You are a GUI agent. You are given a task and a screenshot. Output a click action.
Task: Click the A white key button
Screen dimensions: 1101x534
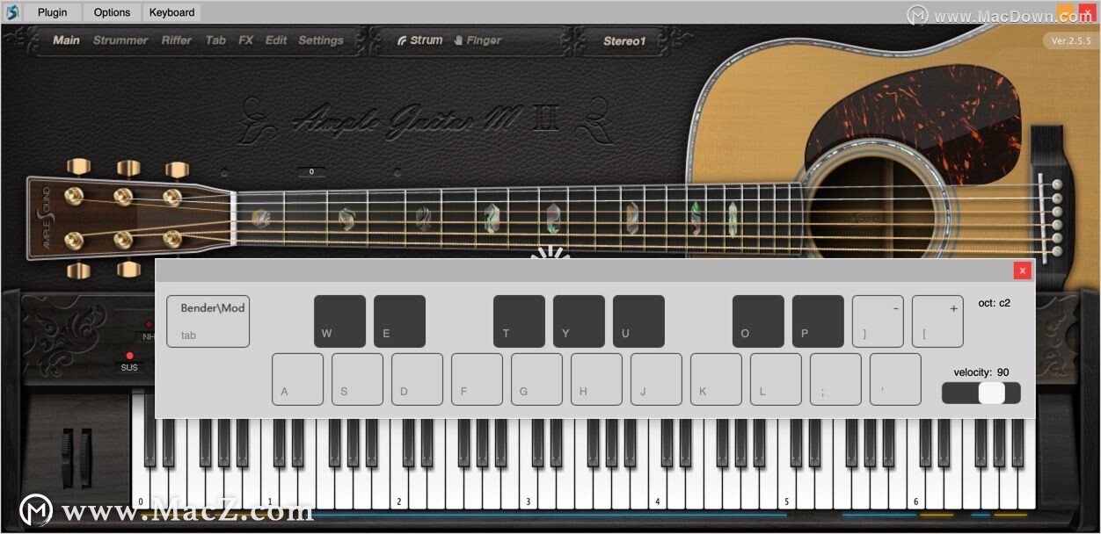297,379
